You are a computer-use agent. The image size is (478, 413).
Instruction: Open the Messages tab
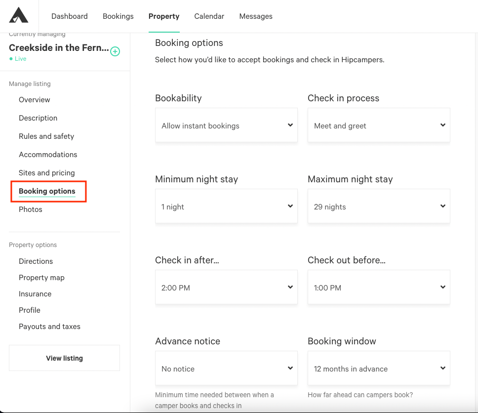point(256,16)
